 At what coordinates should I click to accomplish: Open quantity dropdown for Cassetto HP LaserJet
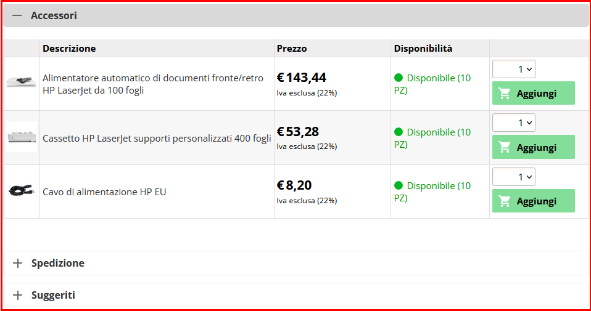tap(514, 123)
